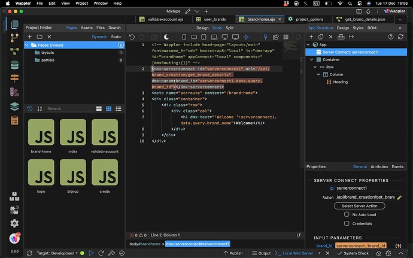Click the undo arrow in editor toolbar
Screen dimensions: 413x258
[x=132, y=37]
